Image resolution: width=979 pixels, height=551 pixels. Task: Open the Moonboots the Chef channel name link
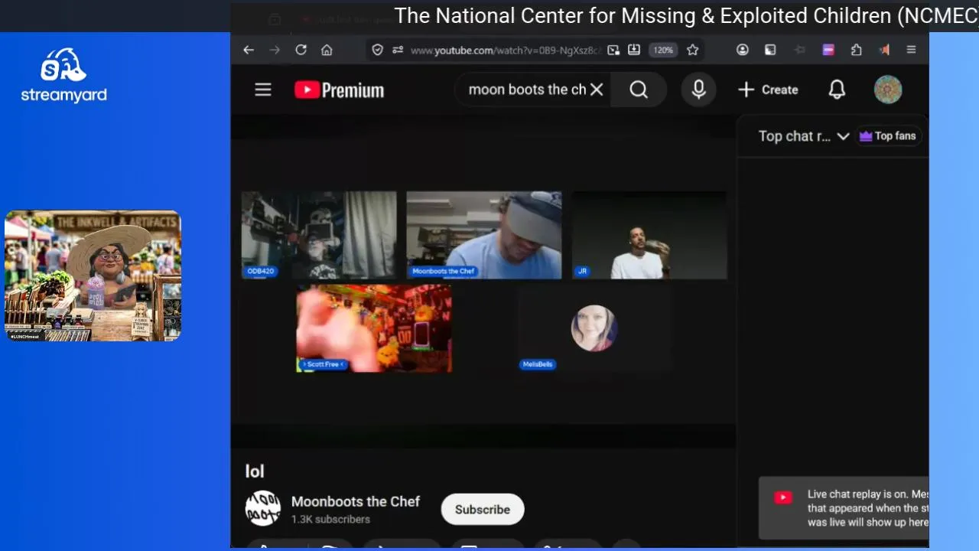[356, 501]
